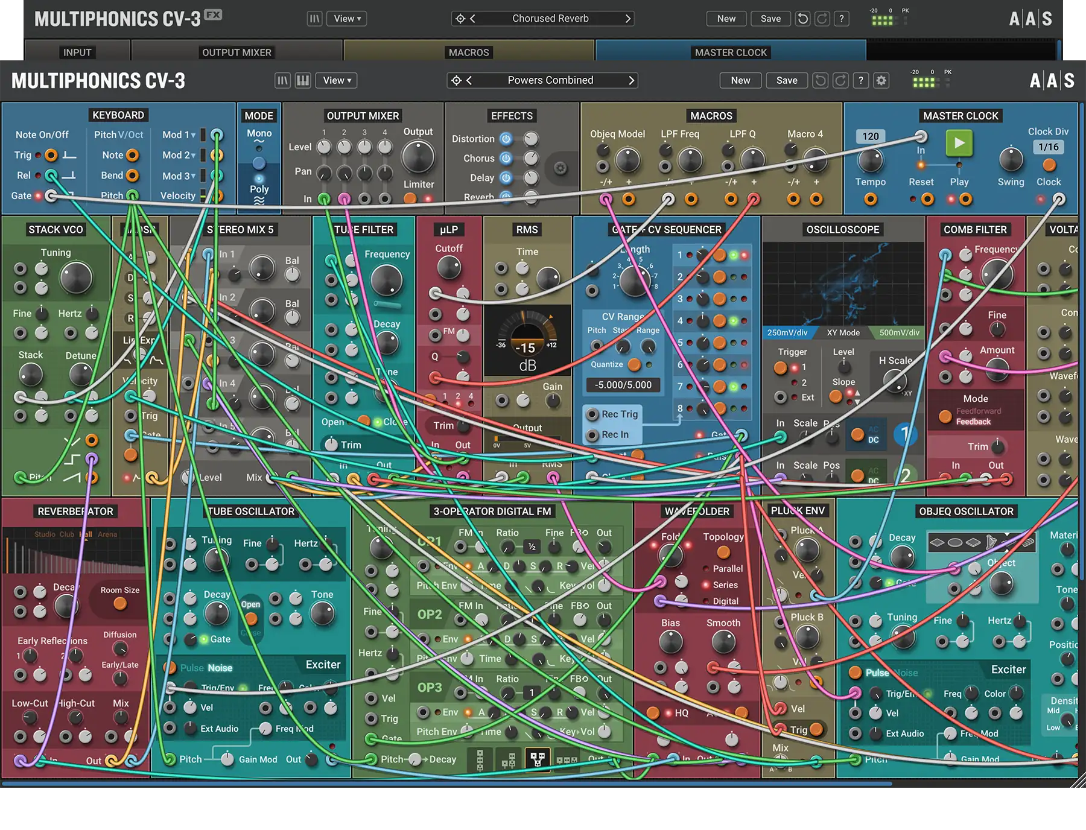Screen dimensions: 1086x830
Task: Go to previous preset before Chorused Reverb
Action: (x=472, y=19)
